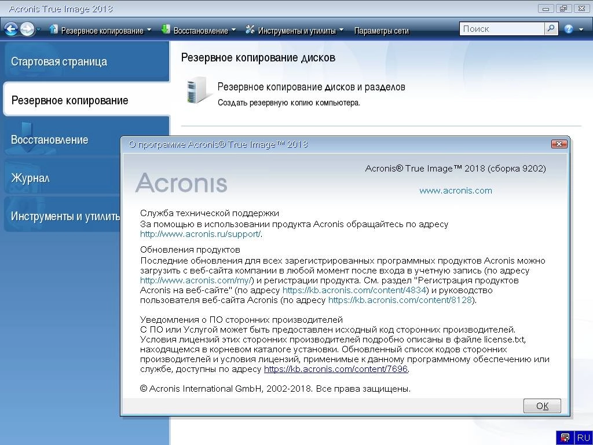Viewport: 593px width, 445px height.
Task: Click the Резервное копирование toolbar icon
Action: [53, 29]
